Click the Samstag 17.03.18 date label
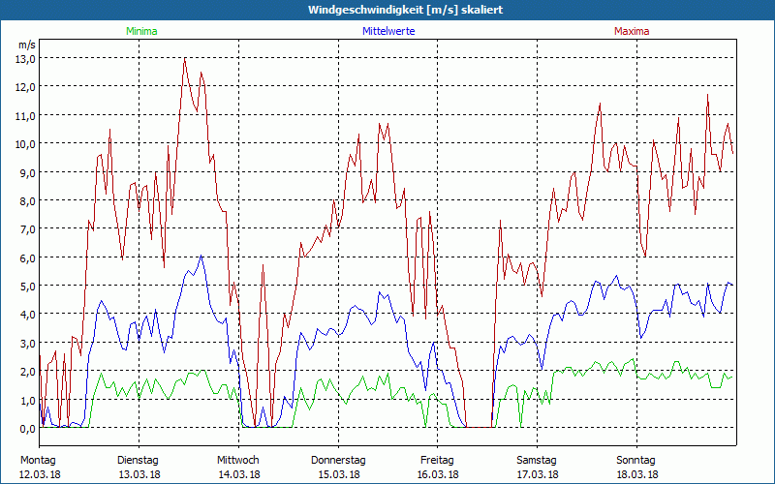 click(x=537, y=468)
